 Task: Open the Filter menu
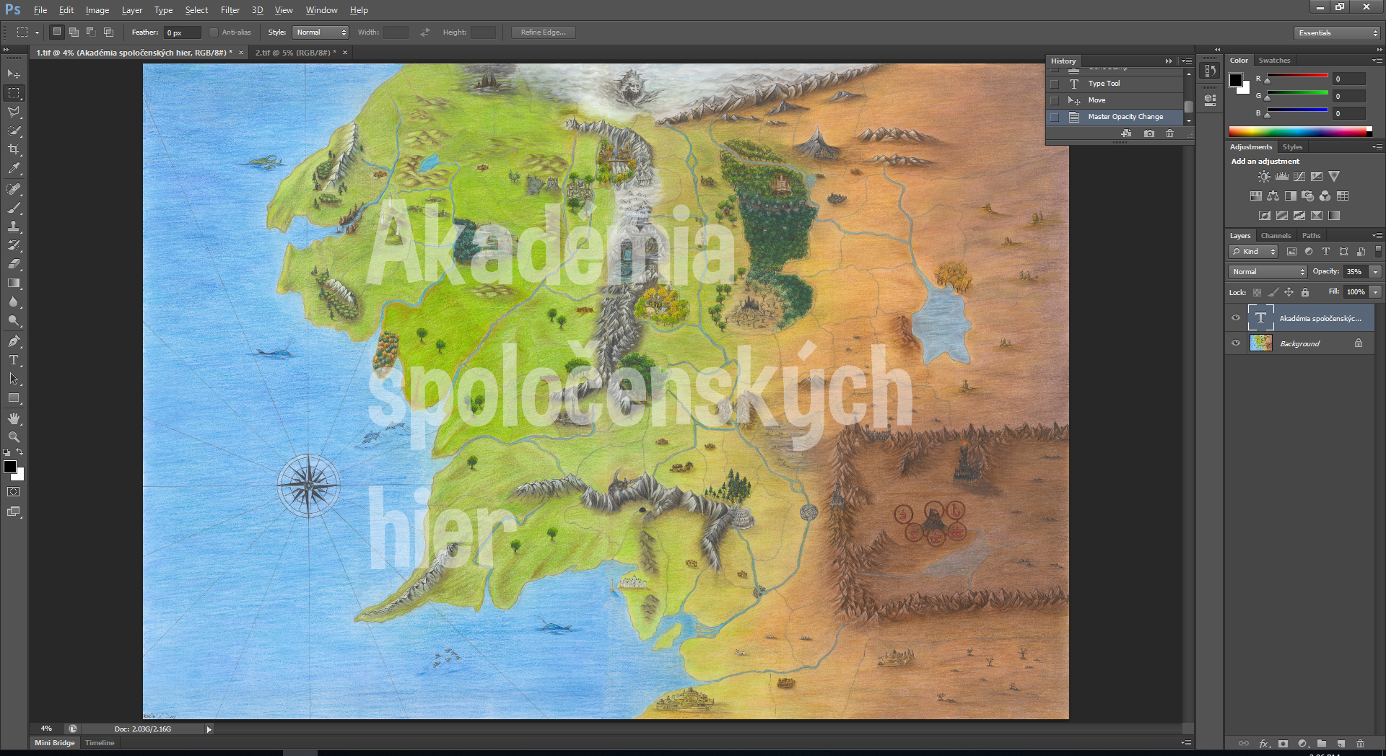[230, 9]
